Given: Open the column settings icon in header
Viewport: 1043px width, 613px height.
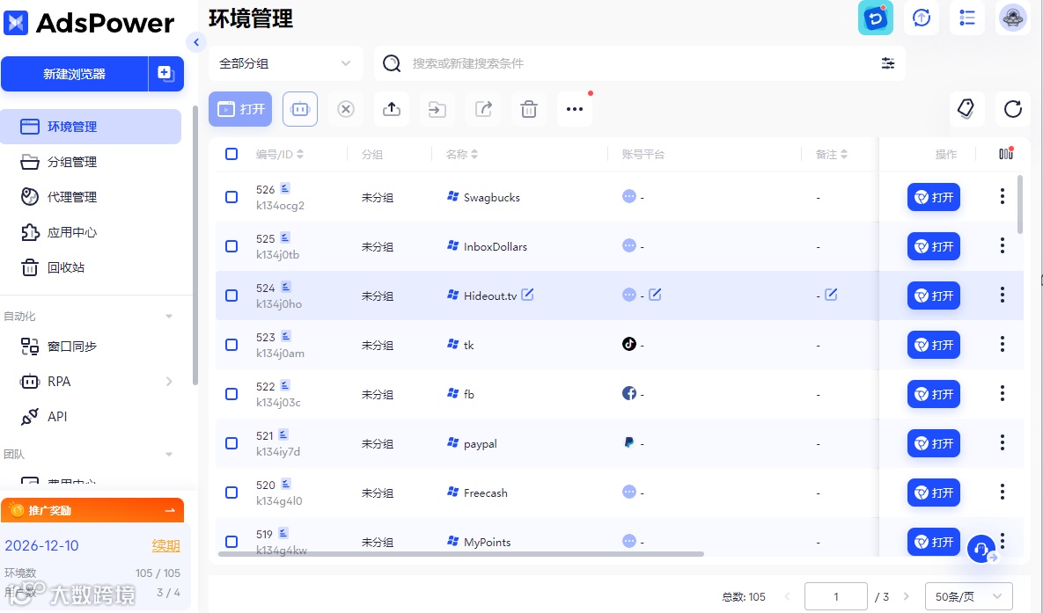Looking at the screenshot, I should [x=1006, y=154].
